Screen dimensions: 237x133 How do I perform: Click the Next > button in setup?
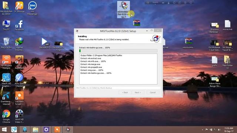click(x=138, y=92)
